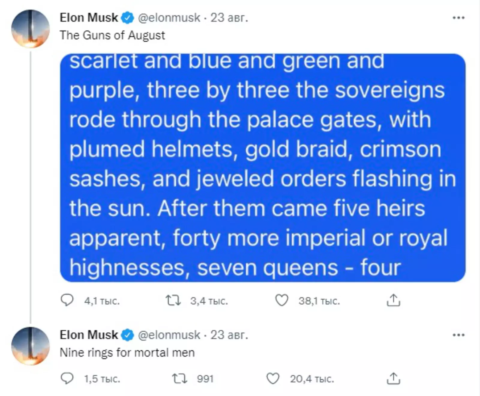Reply to Nine rings for mortal men tweet
480x396 pixels.
tap(67, 379)
